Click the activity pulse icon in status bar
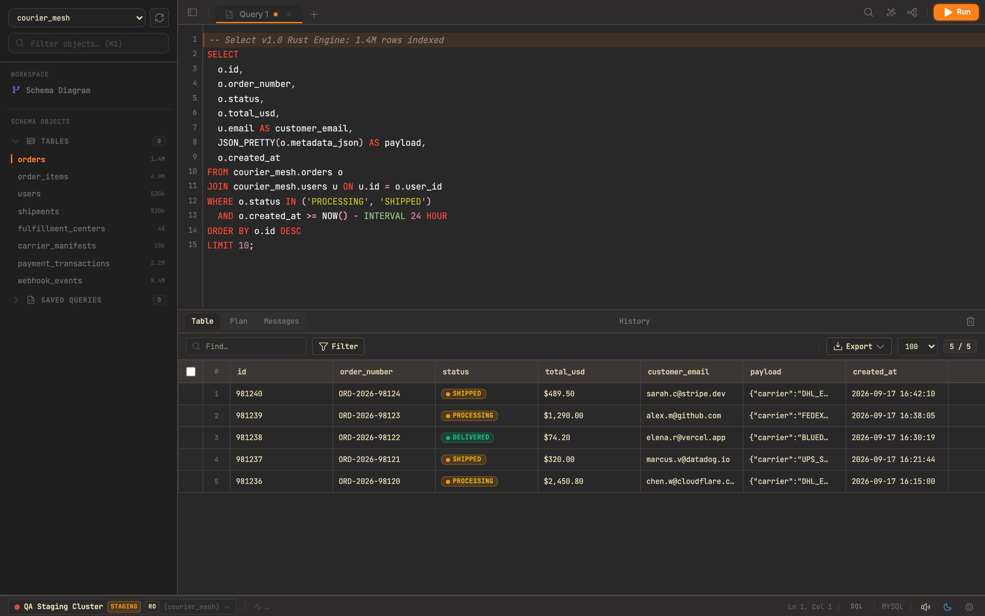985x616 pixels. [258, 607]
